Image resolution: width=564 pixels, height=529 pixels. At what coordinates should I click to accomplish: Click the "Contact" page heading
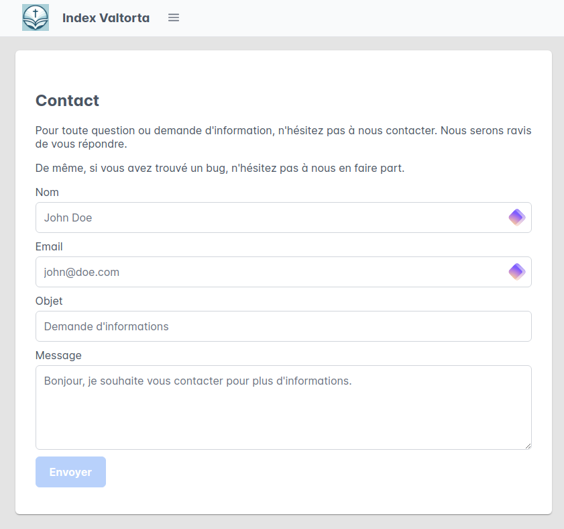67,101
